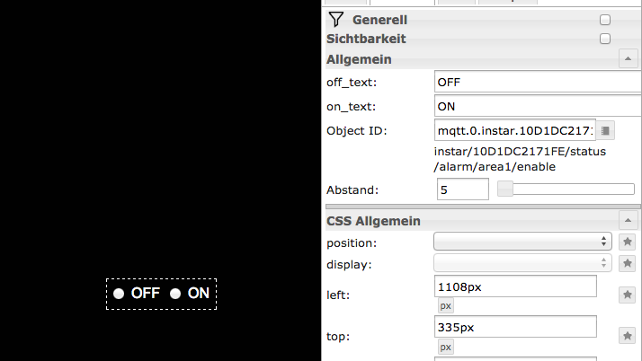
Task: Click the star icon next to display
Action: (x=628, y=263)
